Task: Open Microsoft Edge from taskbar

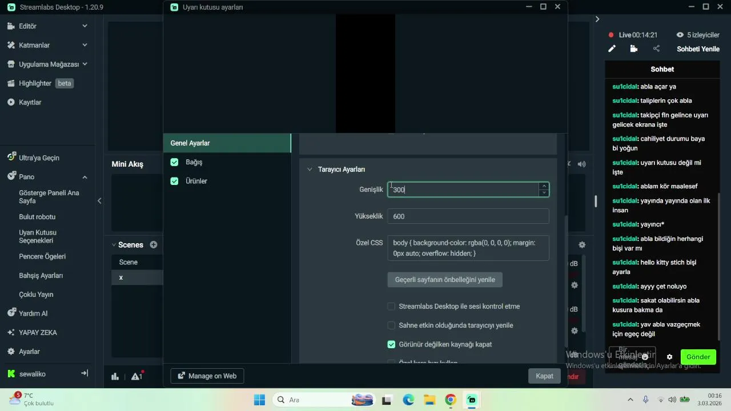Action: (x=408, y=400)
